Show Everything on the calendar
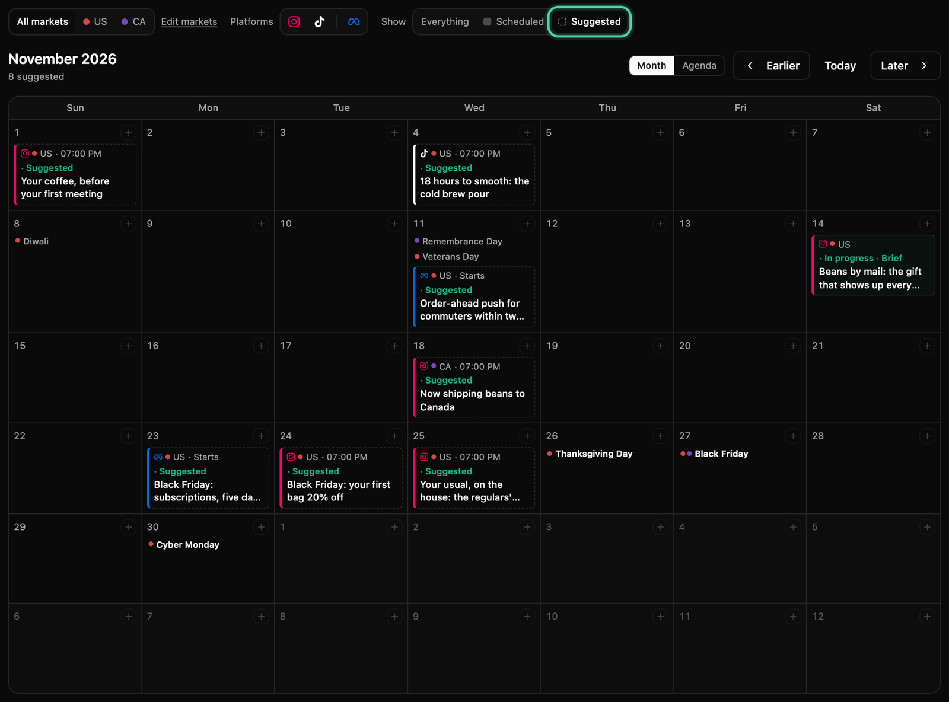 point(445,22)
